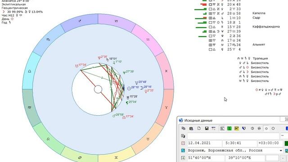This screenshot has height=162, width=288.
Task: Click the blue place icon beside Воронеж
Action: click(183, 150)
